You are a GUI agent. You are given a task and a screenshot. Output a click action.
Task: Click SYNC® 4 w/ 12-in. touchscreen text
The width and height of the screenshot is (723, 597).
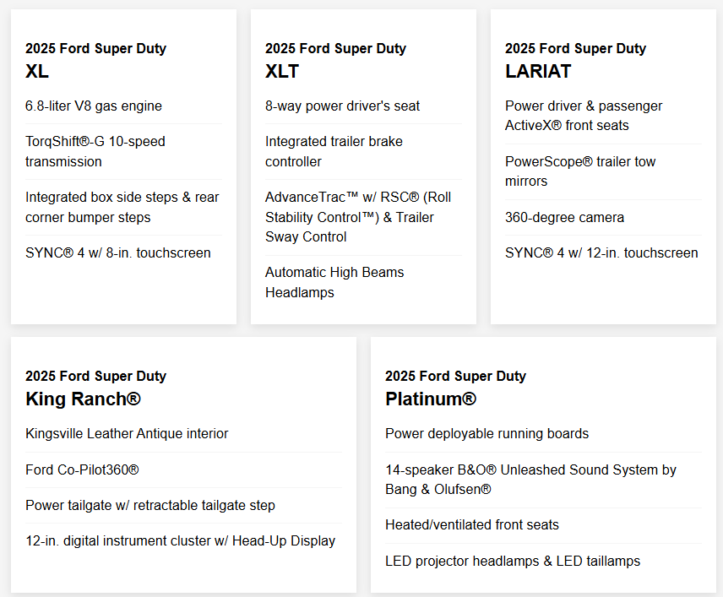601,252
